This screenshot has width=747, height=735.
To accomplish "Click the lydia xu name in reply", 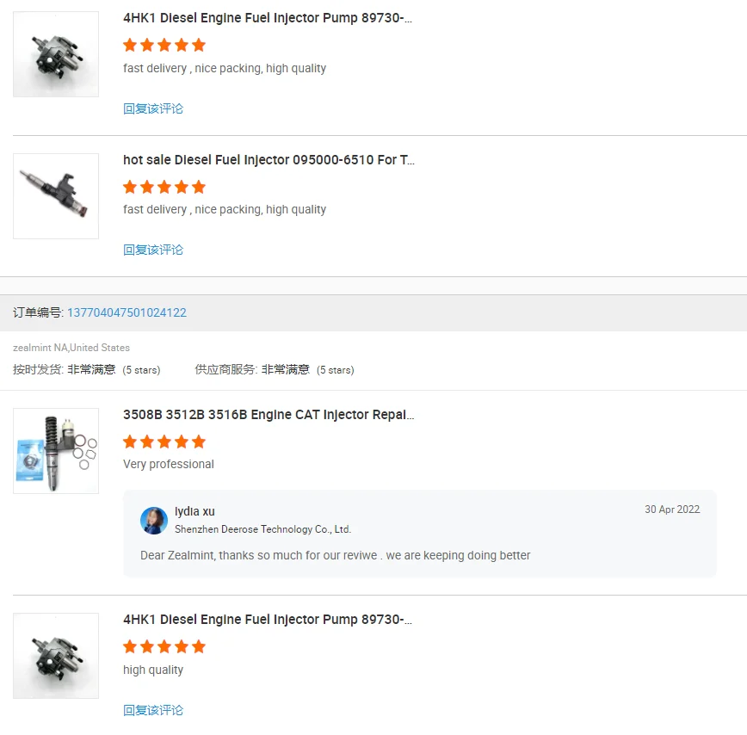I will (194, 511).
